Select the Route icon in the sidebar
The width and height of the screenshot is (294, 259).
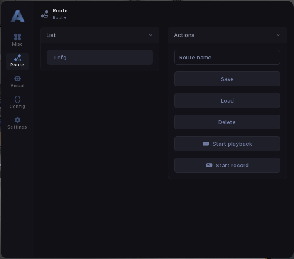click(x=17, y=58)
